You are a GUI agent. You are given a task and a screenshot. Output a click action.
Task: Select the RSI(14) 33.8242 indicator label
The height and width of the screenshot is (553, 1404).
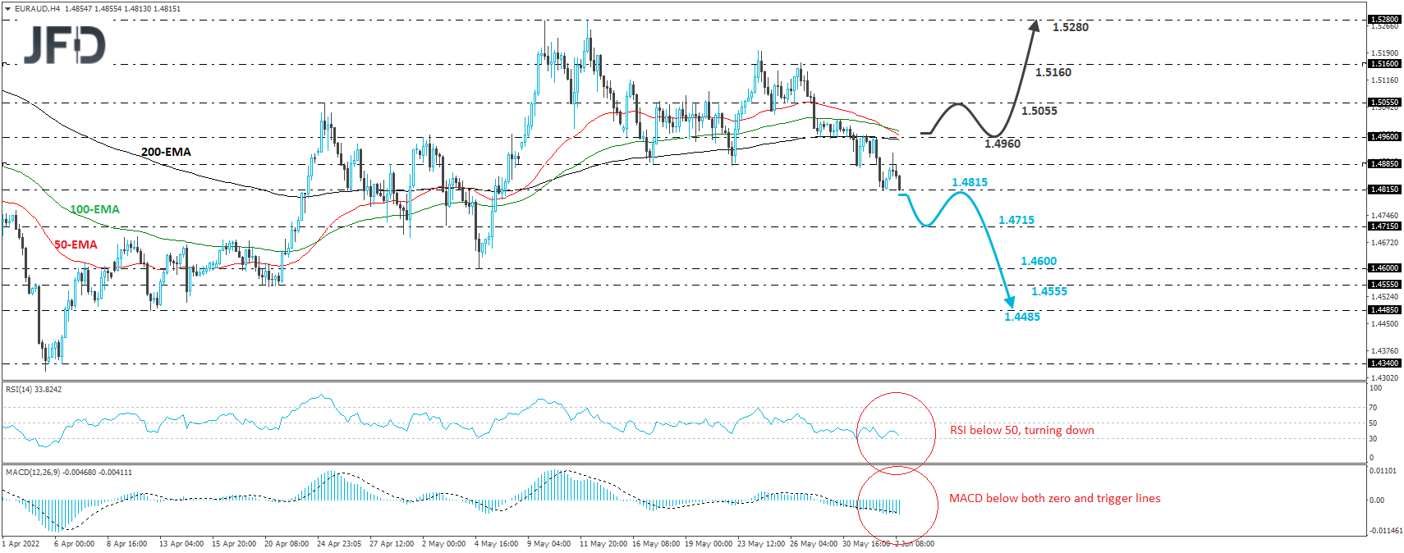tap(34, 390)
